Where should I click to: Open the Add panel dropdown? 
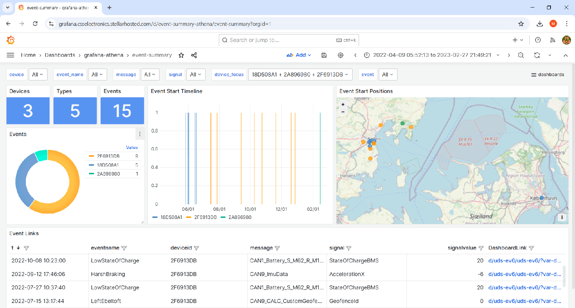point(299,55)
